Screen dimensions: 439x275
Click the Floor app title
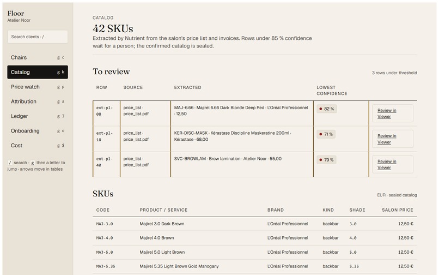click(x=16, y=13)
